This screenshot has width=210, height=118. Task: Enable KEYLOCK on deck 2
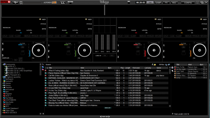[89, 36]
